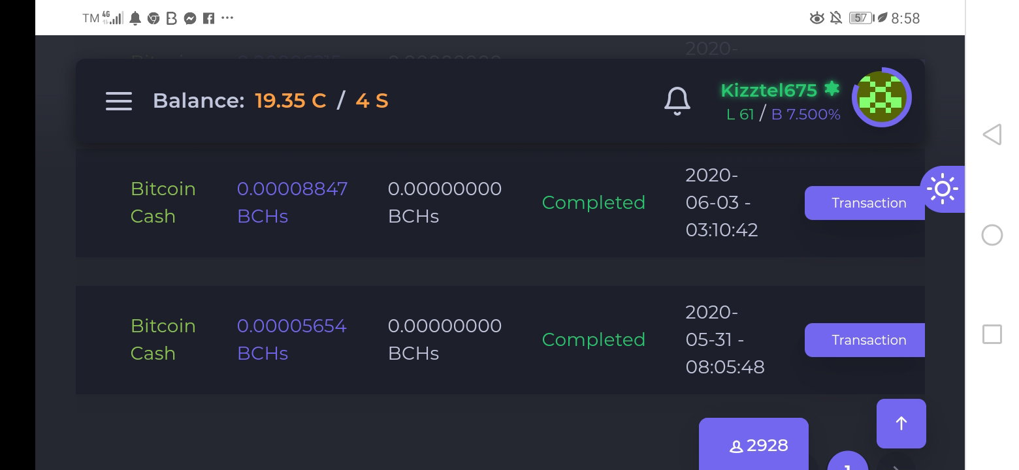Tap the scroll-to-top arrow button
1019x470 pixels.
point(901,424)
